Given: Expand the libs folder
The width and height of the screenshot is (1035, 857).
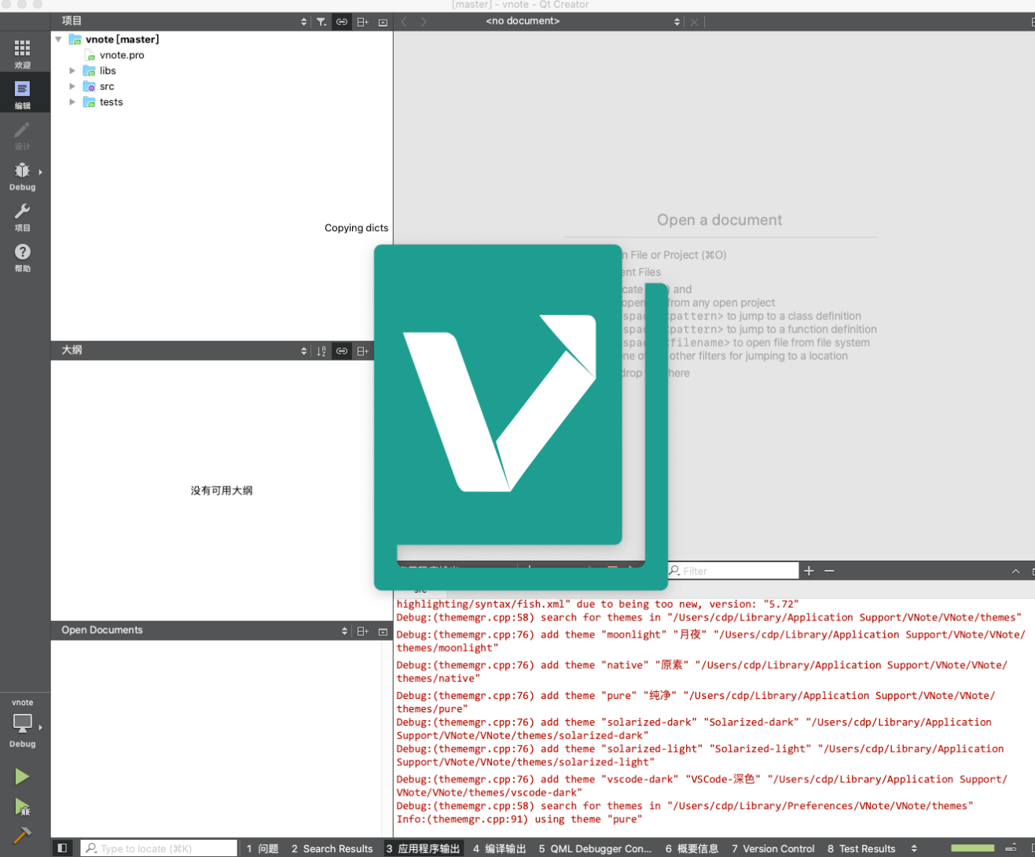Looking at the screenshot, I should pyautogui.click(x=72, y=71).
